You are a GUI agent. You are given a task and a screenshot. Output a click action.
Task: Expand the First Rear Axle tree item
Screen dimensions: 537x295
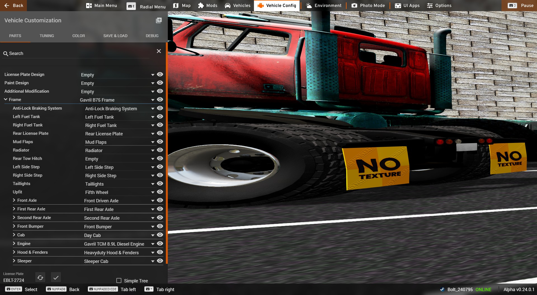(14, 209)
